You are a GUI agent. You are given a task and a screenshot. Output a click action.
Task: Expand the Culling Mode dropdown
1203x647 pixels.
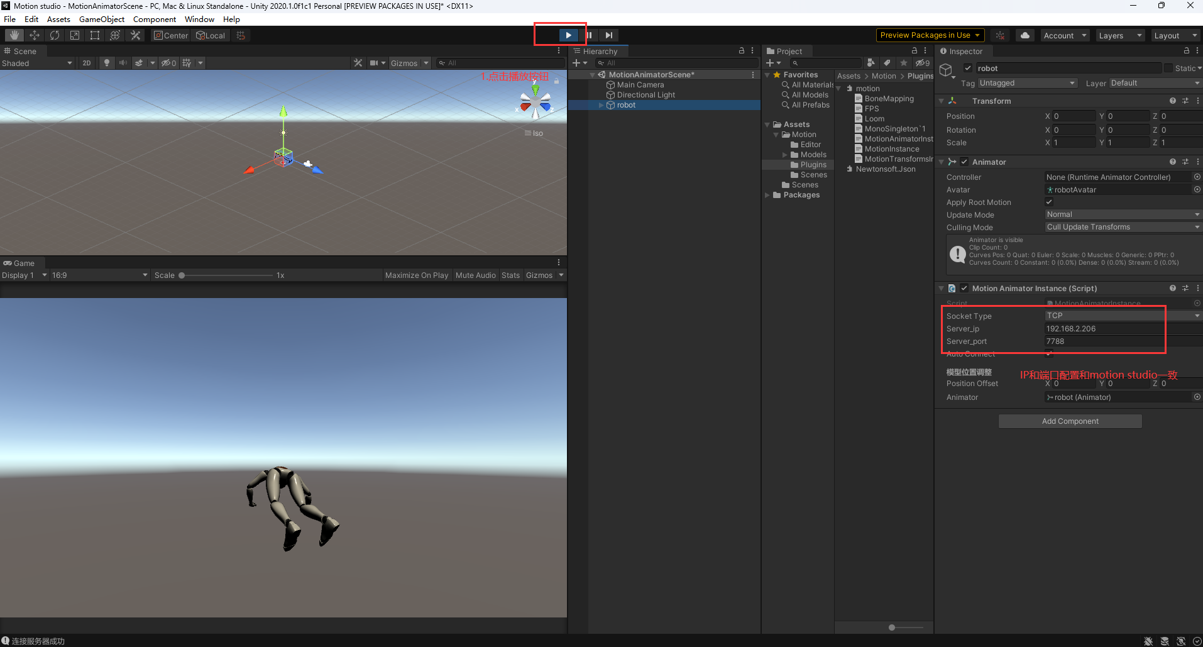coord(1123,227)
